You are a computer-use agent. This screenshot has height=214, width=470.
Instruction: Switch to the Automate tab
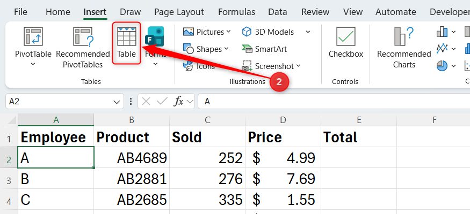point(396,12)
